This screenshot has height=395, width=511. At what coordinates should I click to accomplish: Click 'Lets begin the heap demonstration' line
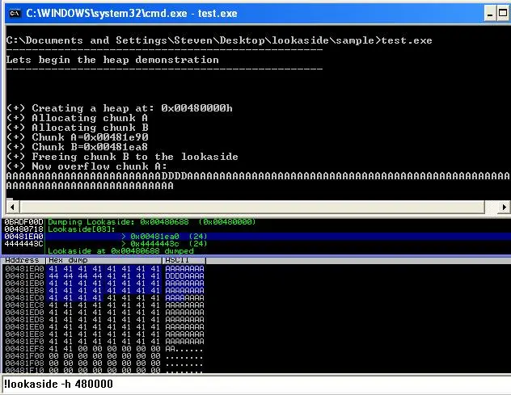click(112, 60)
